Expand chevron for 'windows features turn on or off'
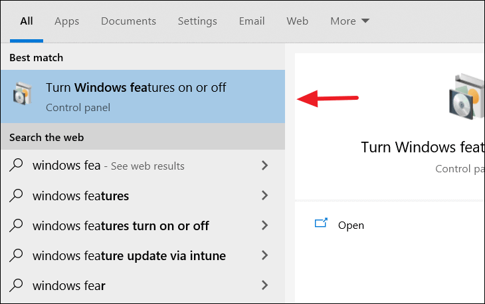485x304 pixels. pos(264,226)
